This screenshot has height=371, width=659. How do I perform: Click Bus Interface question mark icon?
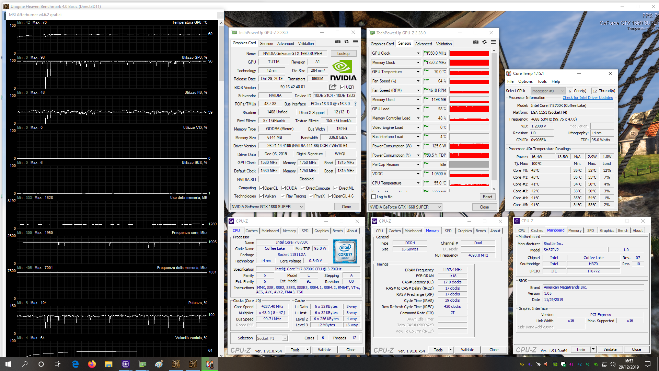coord(355,104)
